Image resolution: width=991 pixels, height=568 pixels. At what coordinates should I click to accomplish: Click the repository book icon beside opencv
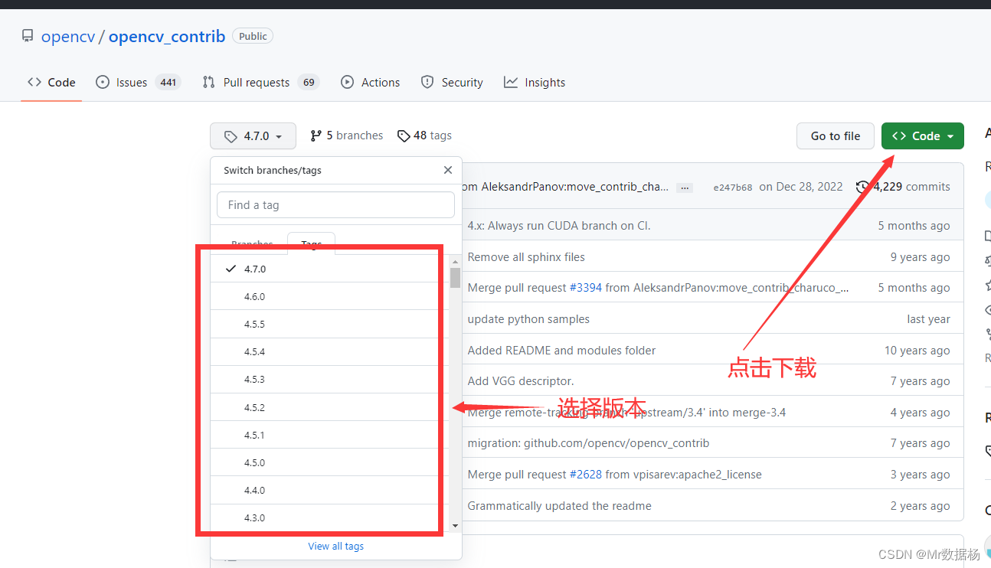28,35
